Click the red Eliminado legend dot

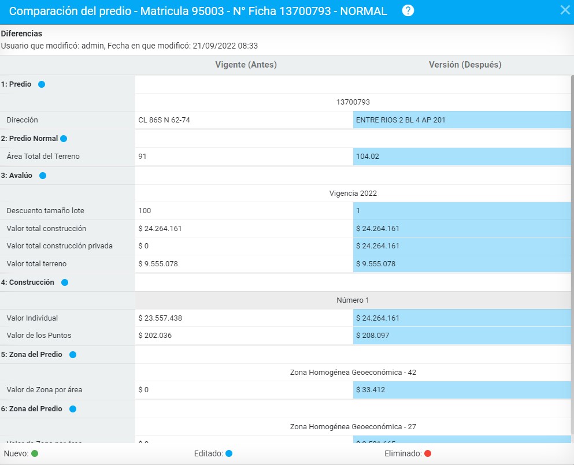(428, 454)
